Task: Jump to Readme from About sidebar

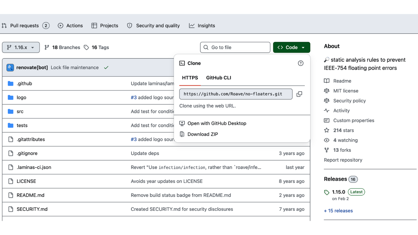Action: 338,81
